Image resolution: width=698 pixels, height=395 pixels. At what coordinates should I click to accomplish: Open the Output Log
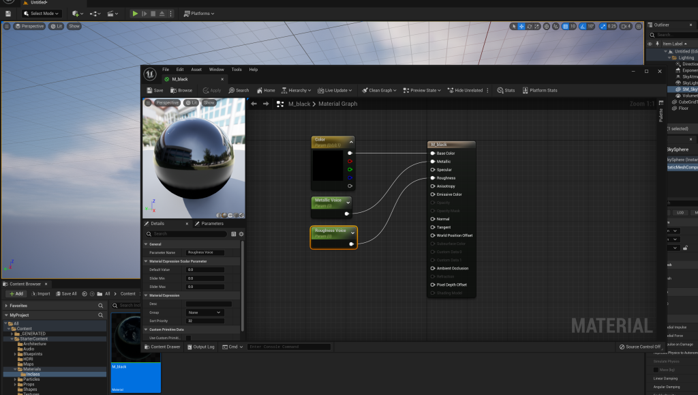(201, 347)
